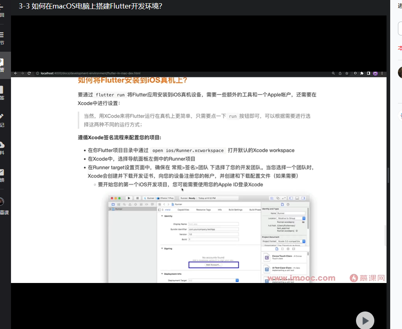The width and height of the screenshot is (402, 329).
Task: Click the site info icon before localhost
Action: pos(37,73)
